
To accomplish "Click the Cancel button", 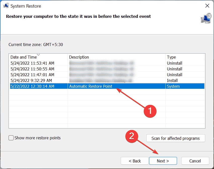I will click(195, 161).
